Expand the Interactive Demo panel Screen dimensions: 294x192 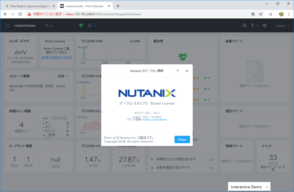coord(249,187)
